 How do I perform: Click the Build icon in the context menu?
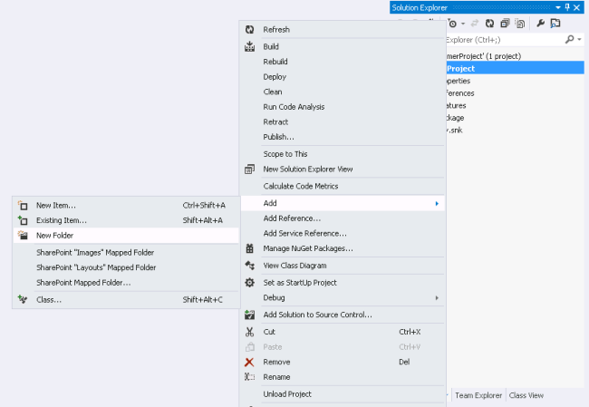tap(249, 46)
